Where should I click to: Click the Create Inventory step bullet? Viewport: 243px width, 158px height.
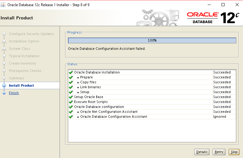(4, 63)
